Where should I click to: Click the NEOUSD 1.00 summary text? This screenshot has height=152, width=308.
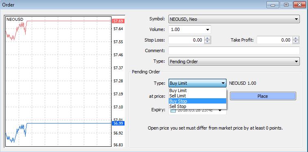click(x=242, y=83)
